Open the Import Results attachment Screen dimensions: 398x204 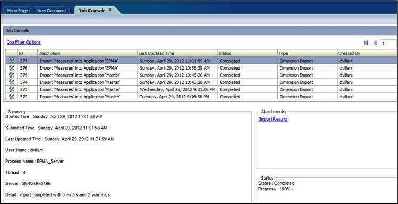pyautogui.click(x=273, y=119)
